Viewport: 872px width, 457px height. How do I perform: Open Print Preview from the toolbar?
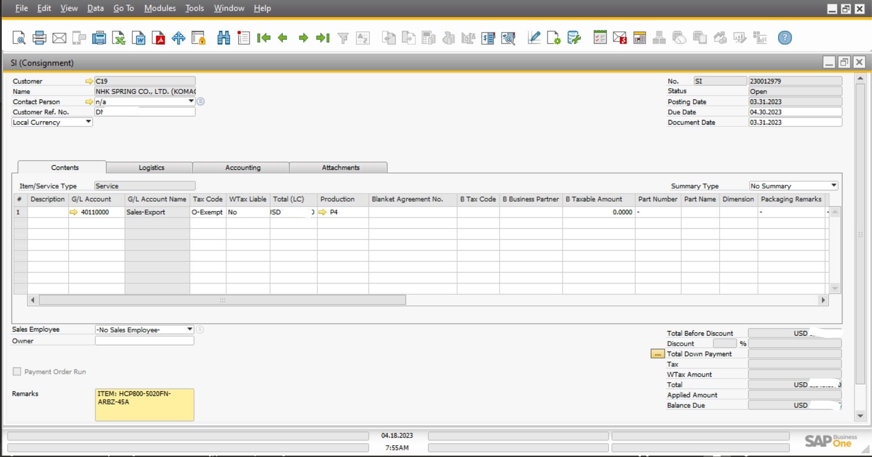tap(19, 38)
